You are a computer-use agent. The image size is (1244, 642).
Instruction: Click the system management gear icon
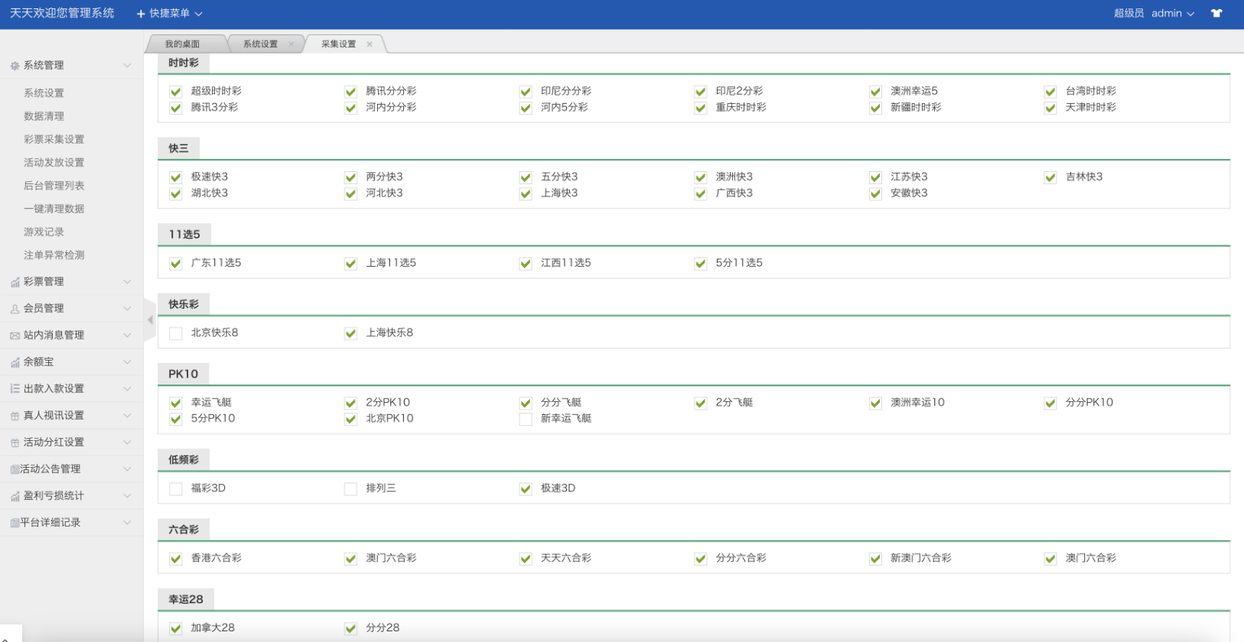click(15, 66)
